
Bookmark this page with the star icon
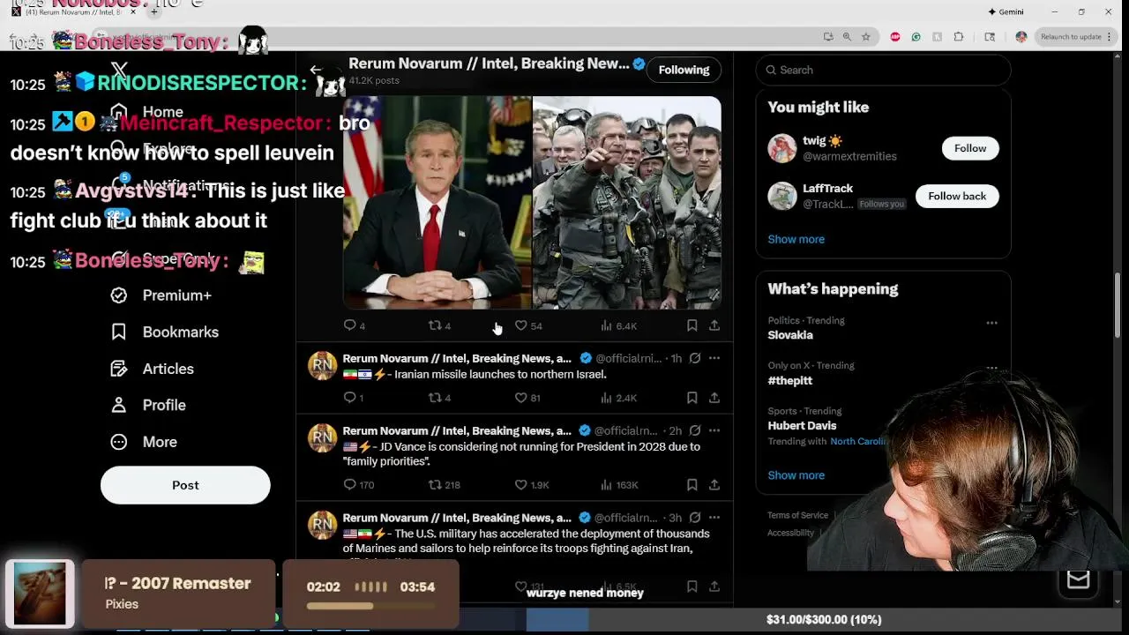coord(866,37)
